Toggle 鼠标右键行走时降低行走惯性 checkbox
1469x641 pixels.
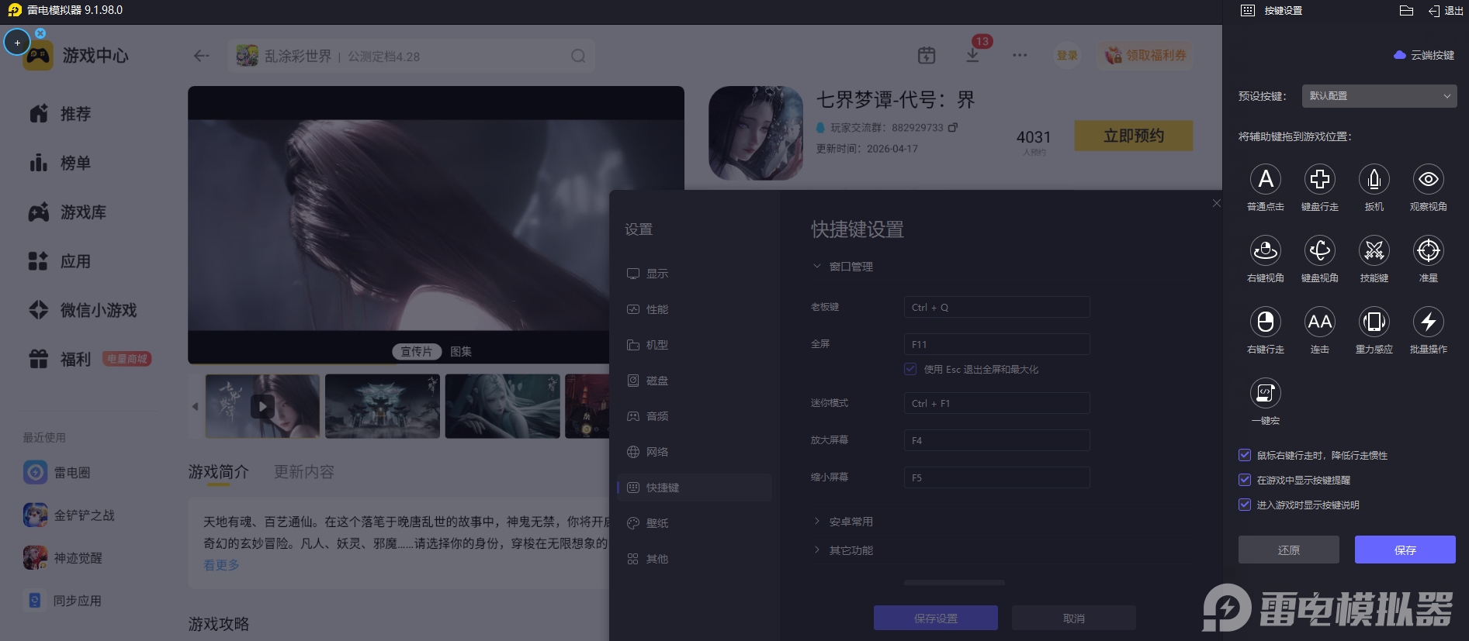coord(1245,456)
